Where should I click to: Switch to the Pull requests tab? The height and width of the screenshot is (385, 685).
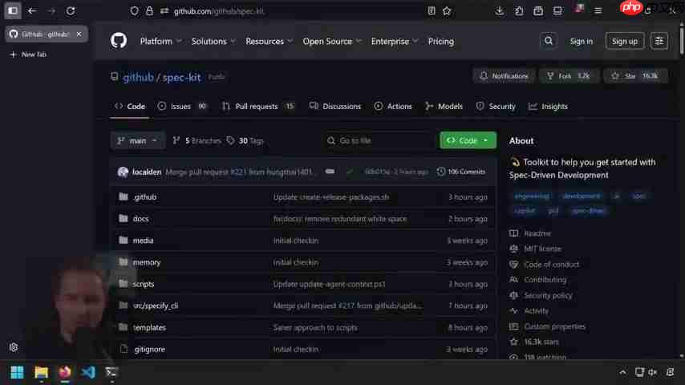pos(257,106)
